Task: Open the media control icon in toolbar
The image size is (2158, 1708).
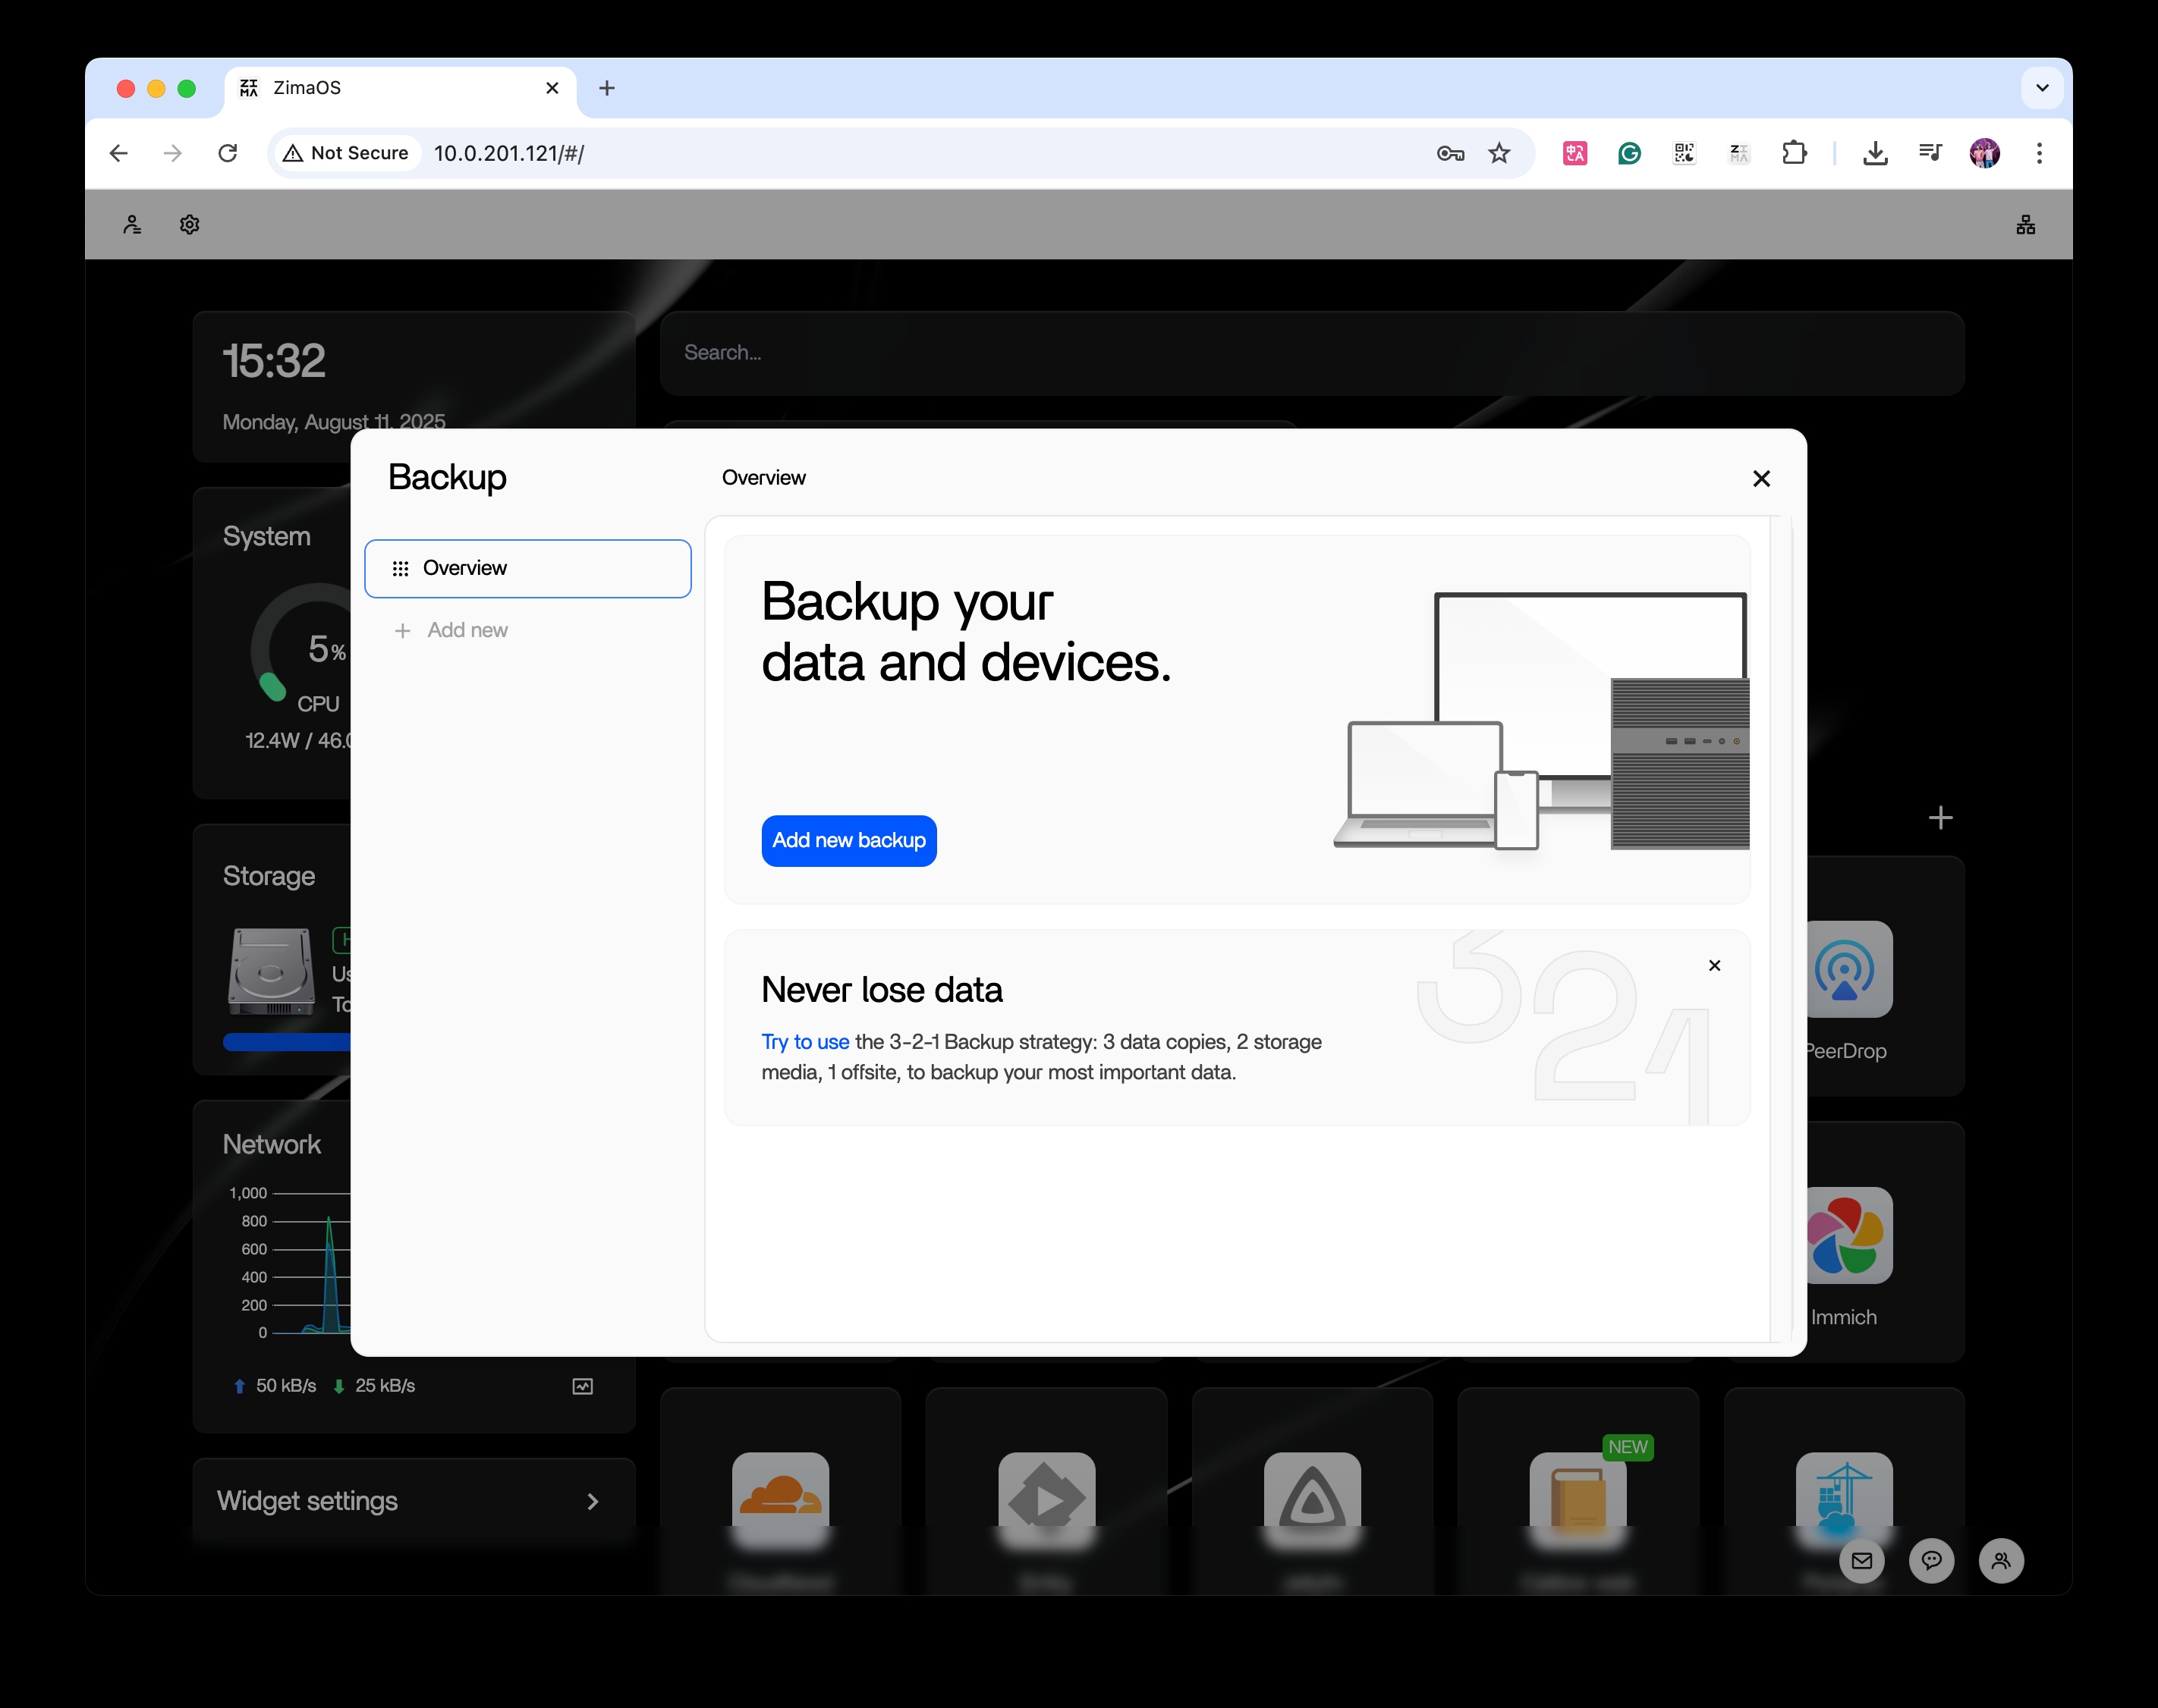Action: tap(1930, 153)
